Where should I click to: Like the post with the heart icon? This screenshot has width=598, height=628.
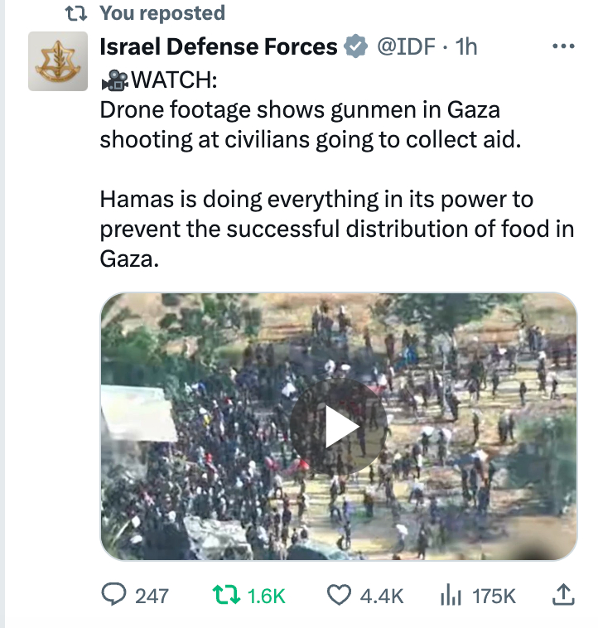click(339, 595)
